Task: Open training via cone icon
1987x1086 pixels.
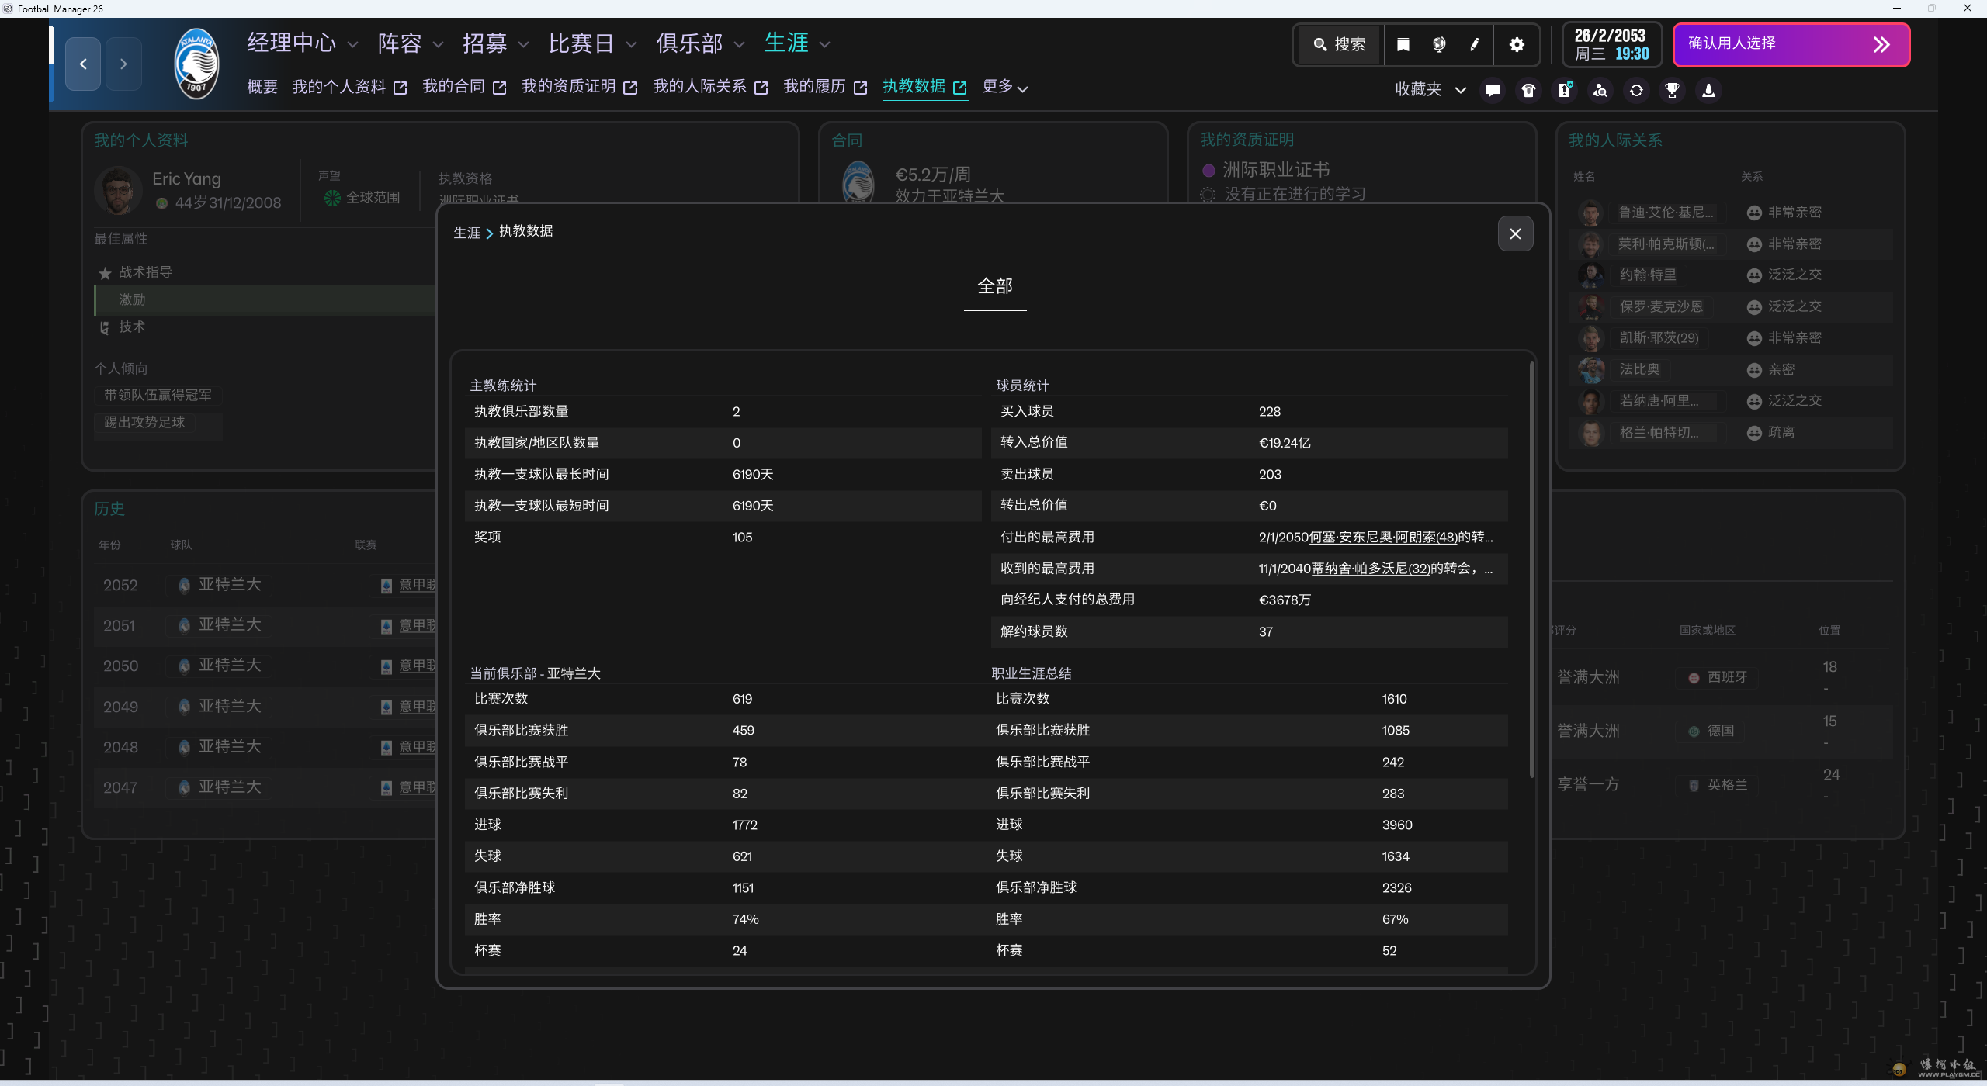Action: 1708,90
